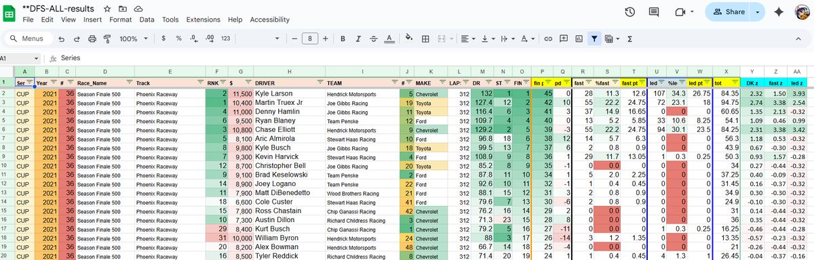Open horizontal align dropdown

(467, 39)
